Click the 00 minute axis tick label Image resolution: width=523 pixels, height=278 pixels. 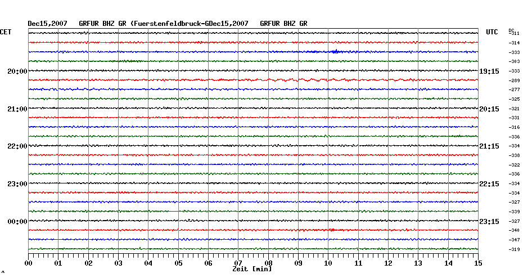coord(29,263)
